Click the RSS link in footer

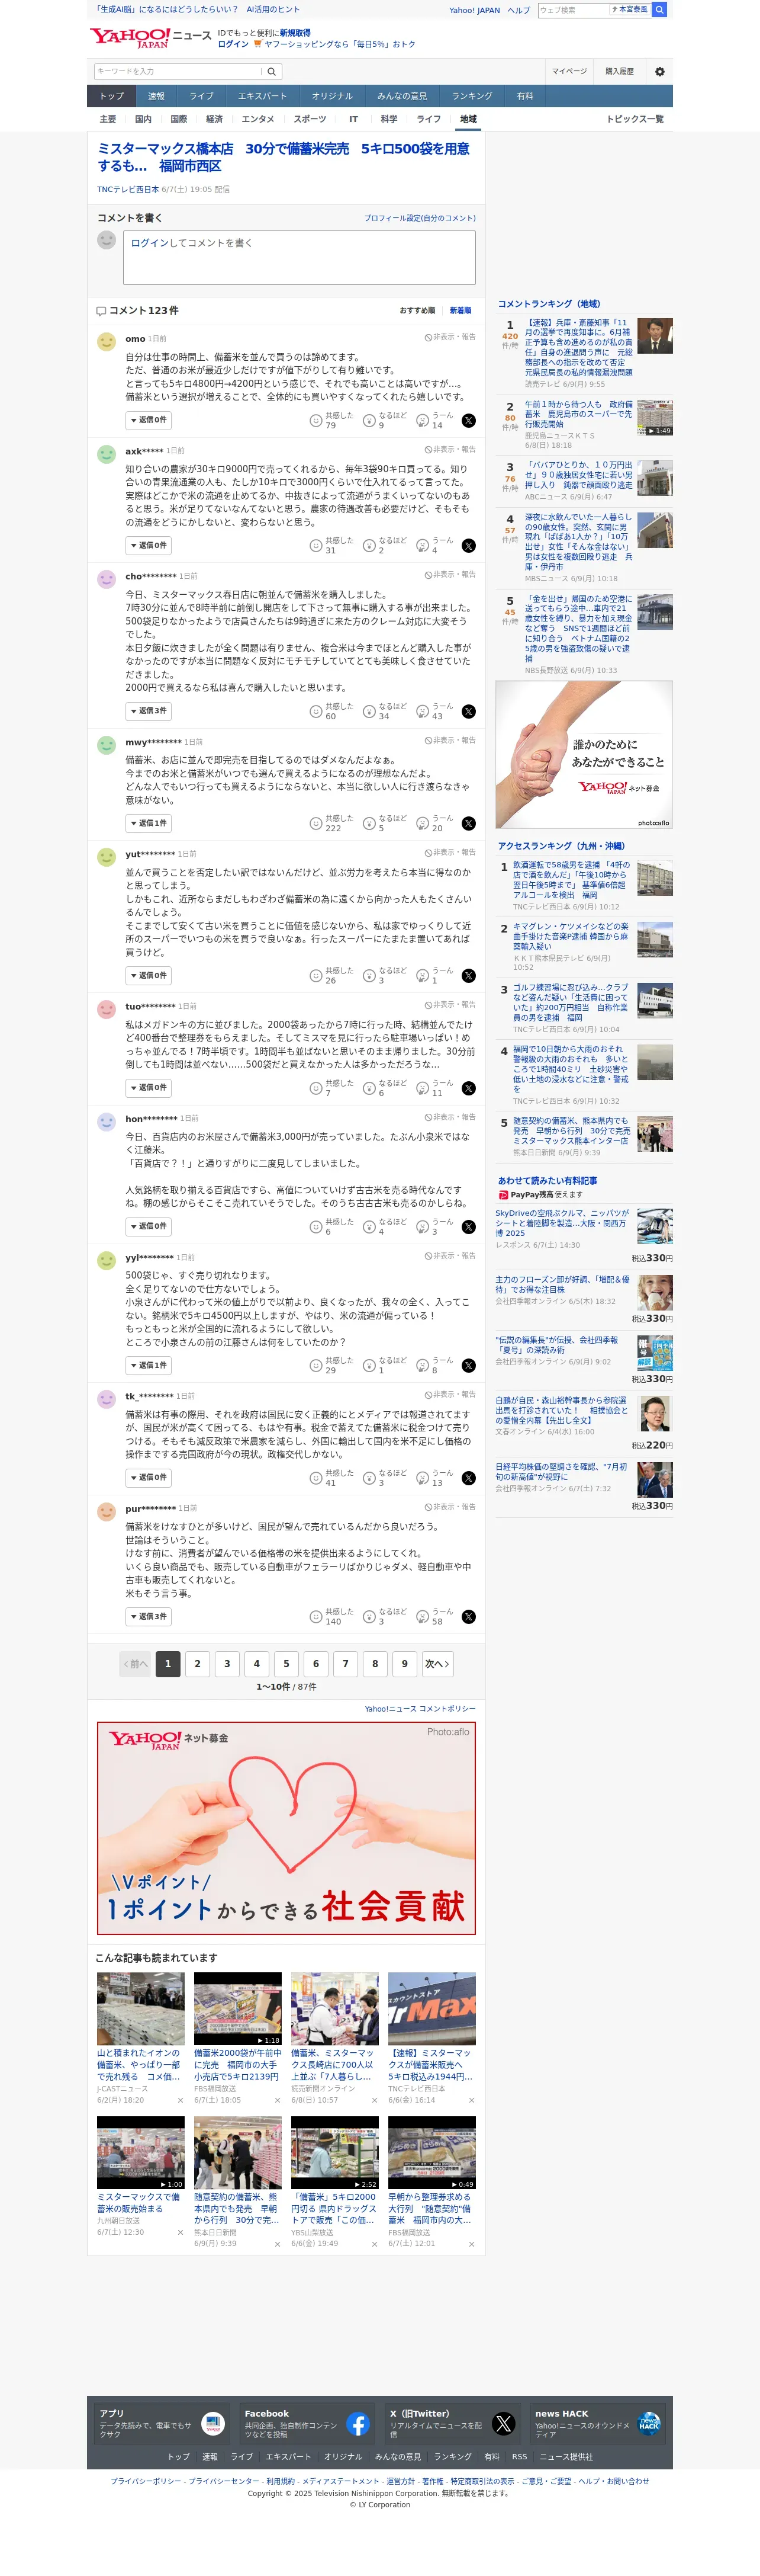click(519, 2456)
